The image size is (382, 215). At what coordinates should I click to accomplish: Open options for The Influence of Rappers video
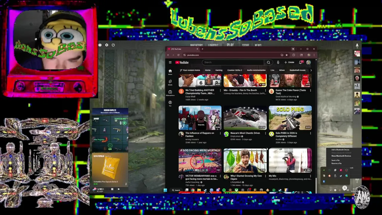pyautogui.click(x=220, y=133)
